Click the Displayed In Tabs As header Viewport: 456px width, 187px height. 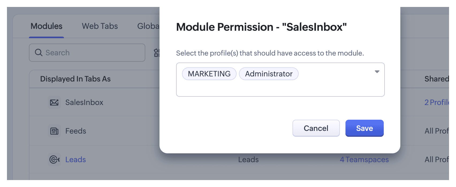click(x=75, y=79)
